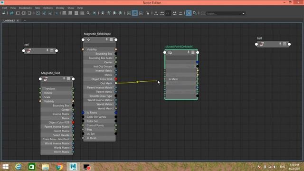Image resolution: width=304 pixels, height=171 pixels.
Task: Click the magnifier attribute filter icon
Action: [88, 13]
